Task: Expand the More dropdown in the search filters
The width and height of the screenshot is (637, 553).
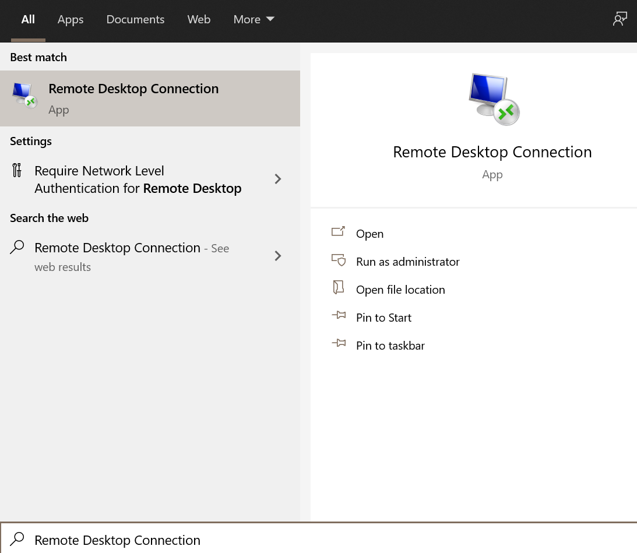Action: 254,19
